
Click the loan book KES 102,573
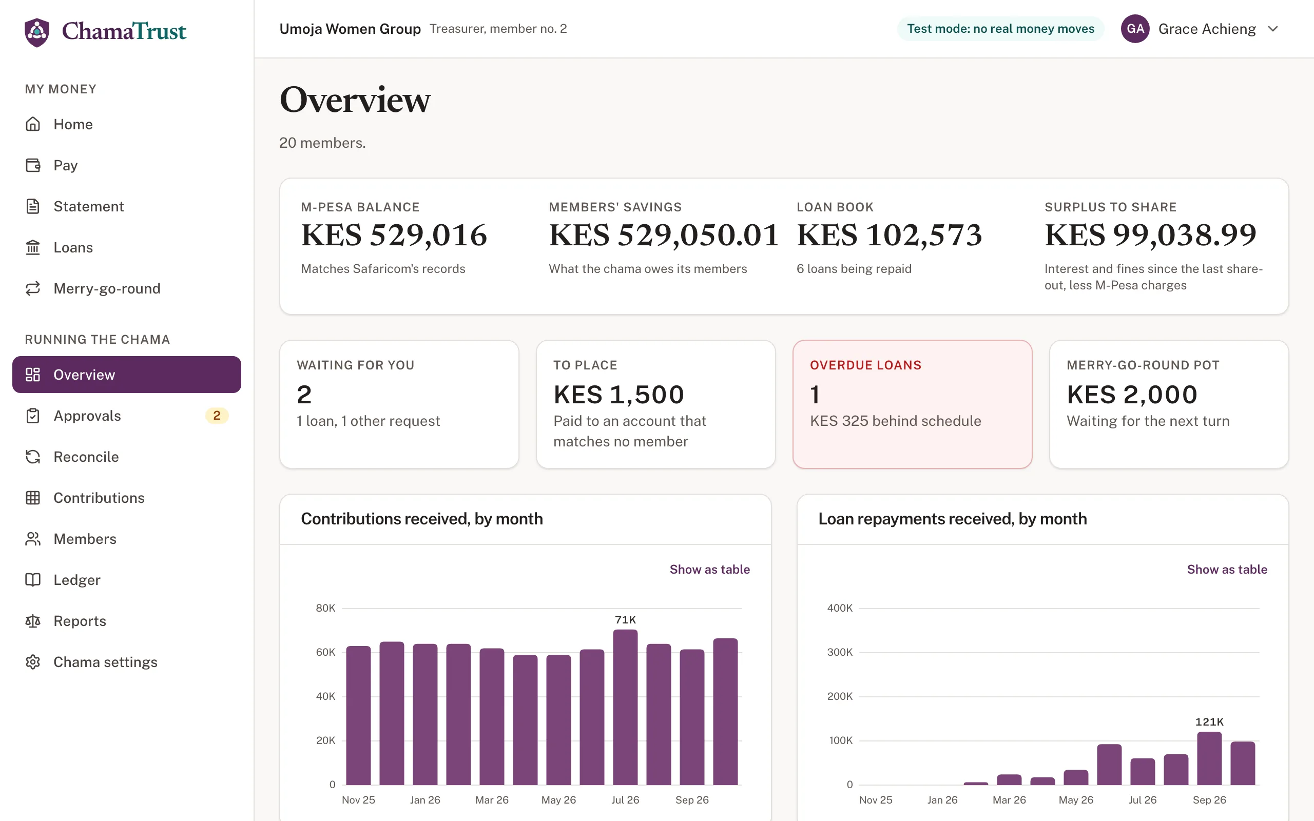890,234
